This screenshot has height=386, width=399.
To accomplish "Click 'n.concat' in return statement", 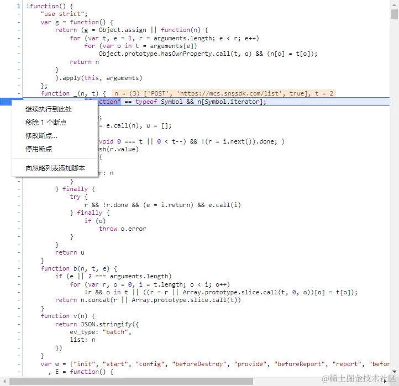I will [95, 300].
